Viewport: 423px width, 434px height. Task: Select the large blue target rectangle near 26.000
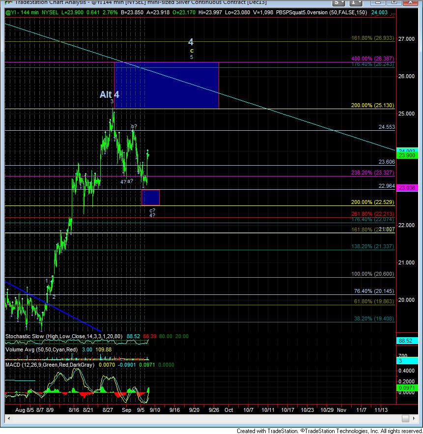[167, 85]
